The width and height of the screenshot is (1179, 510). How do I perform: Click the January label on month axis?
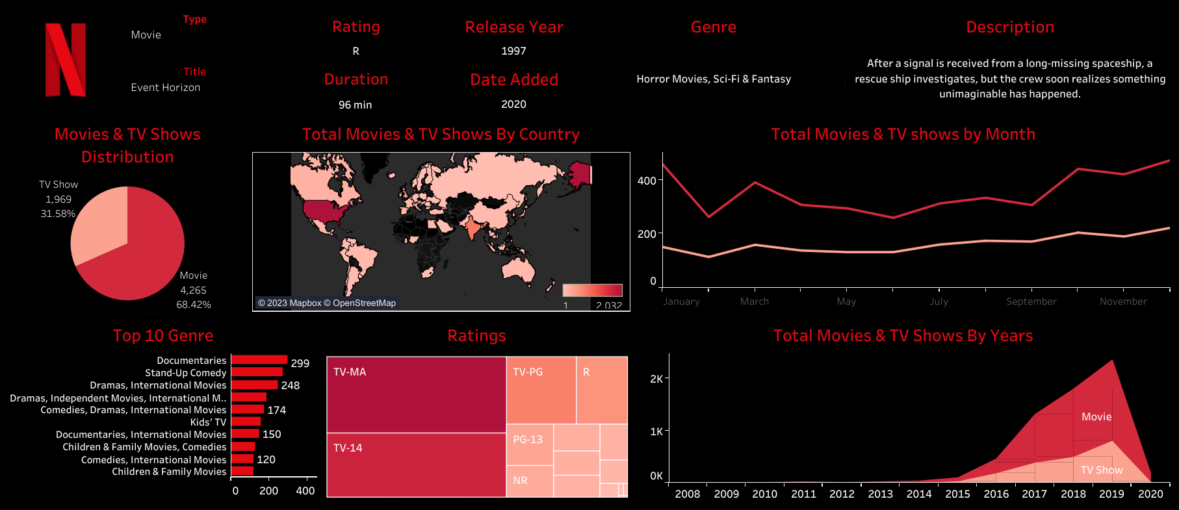click(x=681, y=301)
